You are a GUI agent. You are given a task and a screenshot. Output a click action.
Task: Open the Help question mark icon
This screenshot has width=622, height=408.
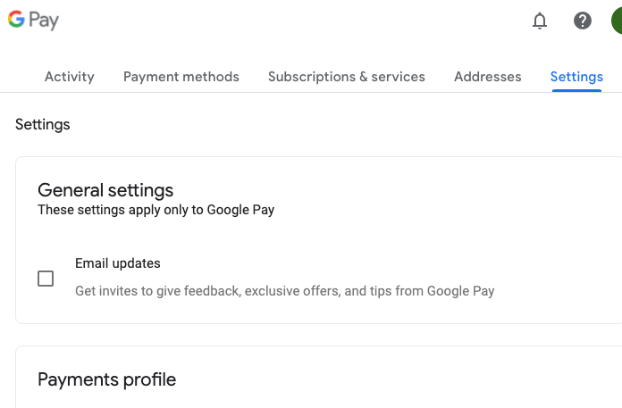pyautogui.click(x=583, y=21)
